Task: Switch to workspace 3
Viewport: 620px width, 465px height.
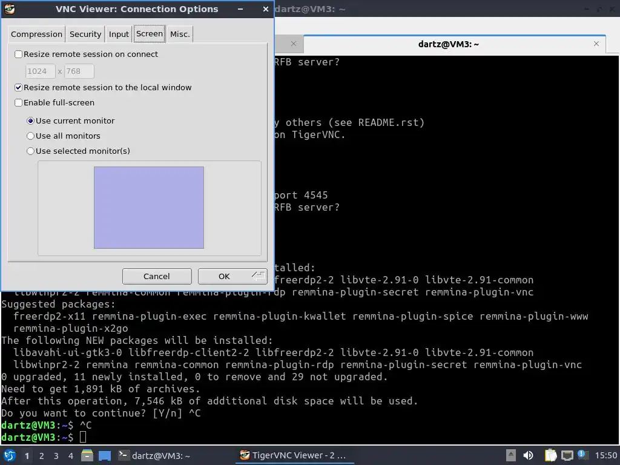Action: coord(56,456)
